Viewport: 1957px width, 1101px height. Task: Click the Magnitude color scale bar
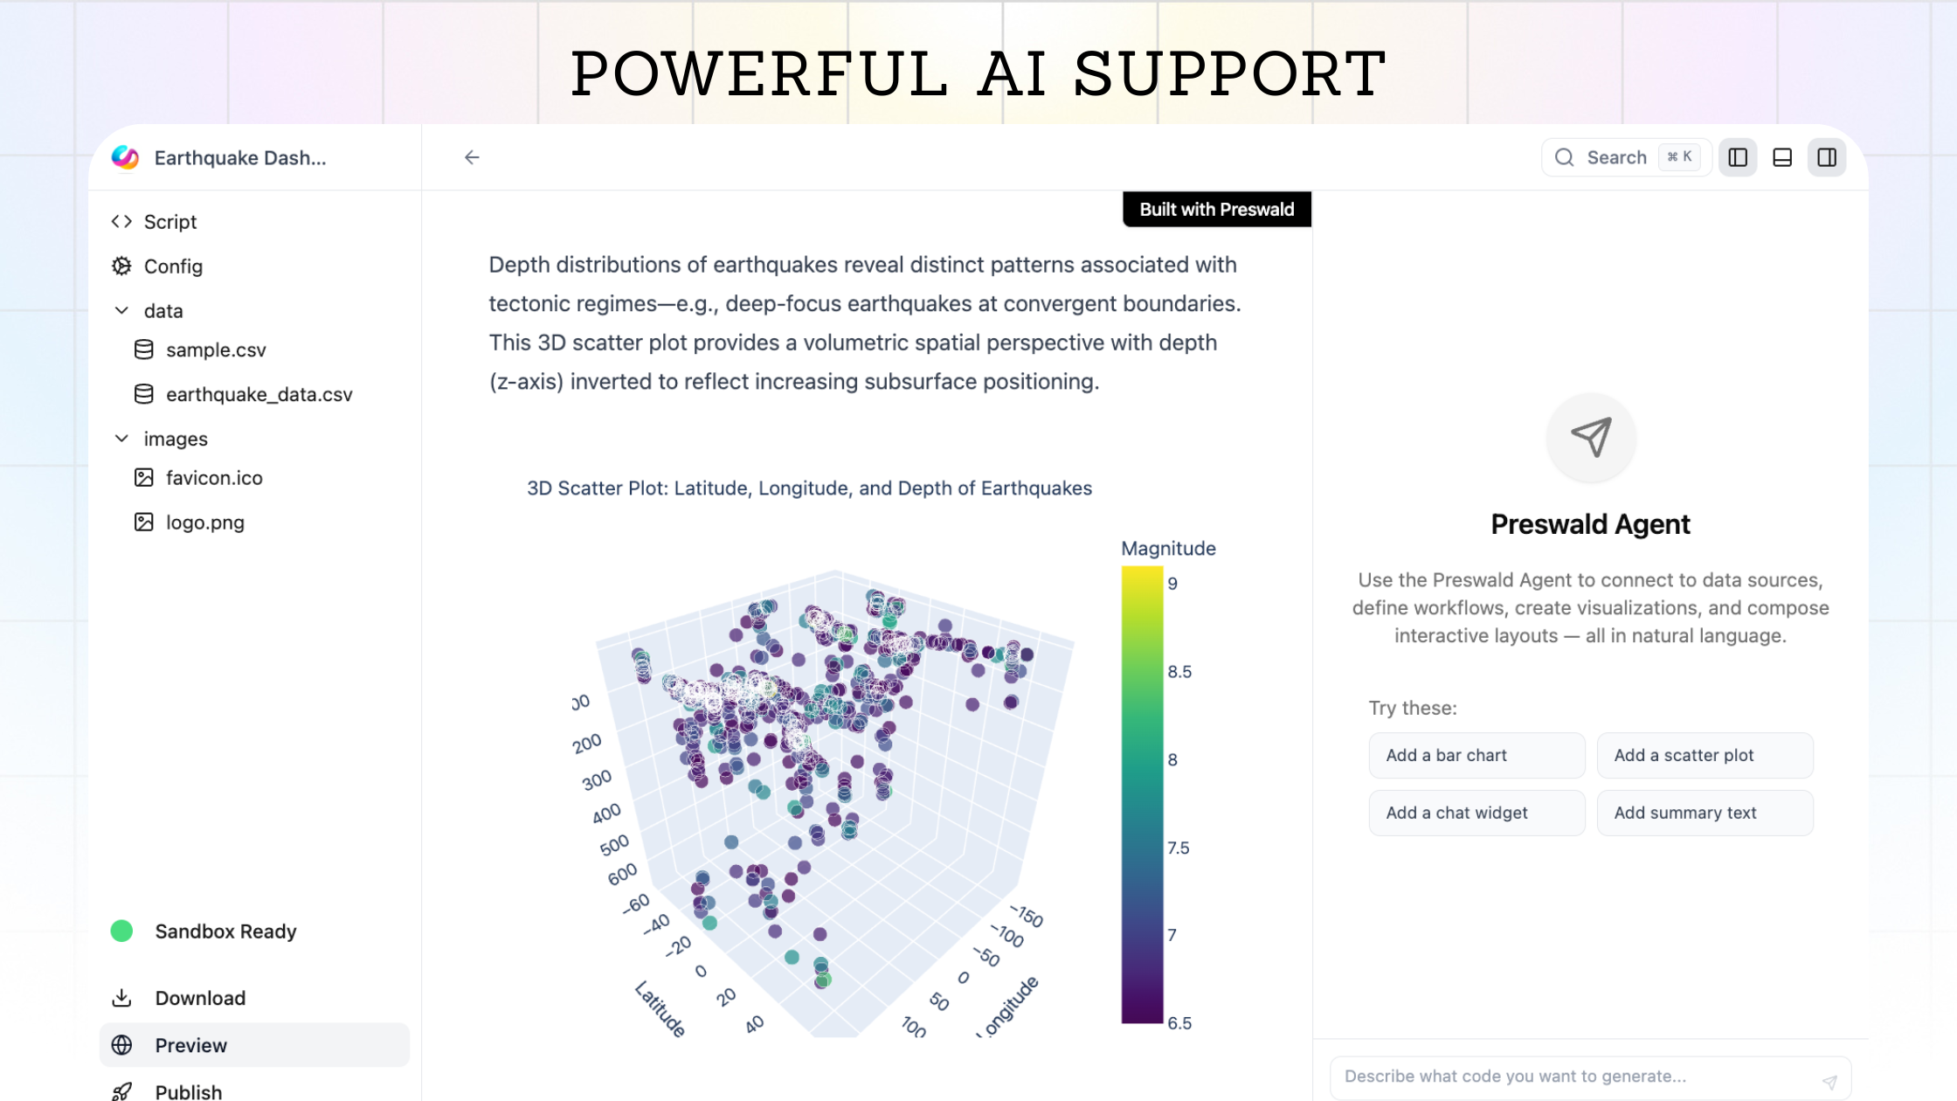(x=1142, y=794)
